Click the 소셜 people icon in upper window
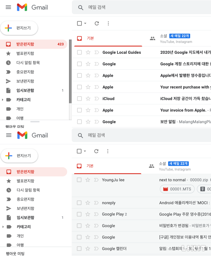Viewport: 211px width, 256px height. click(x=152, y=38)
